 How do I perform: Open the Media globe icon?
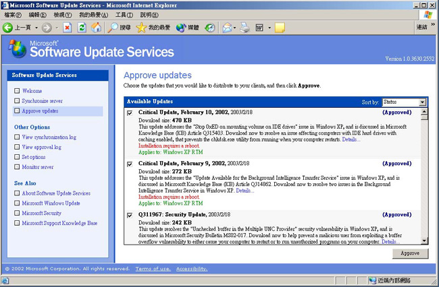[181, 28]
